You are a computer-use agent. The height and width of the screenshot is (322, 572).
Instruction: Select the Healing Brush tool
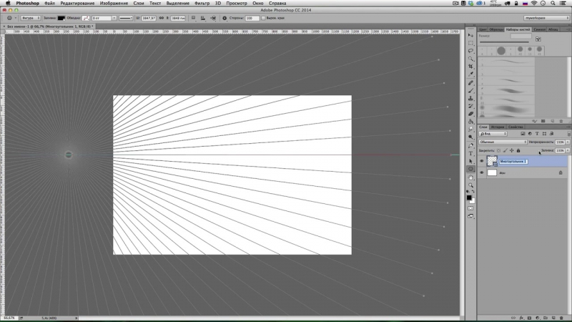click(470, 83)
